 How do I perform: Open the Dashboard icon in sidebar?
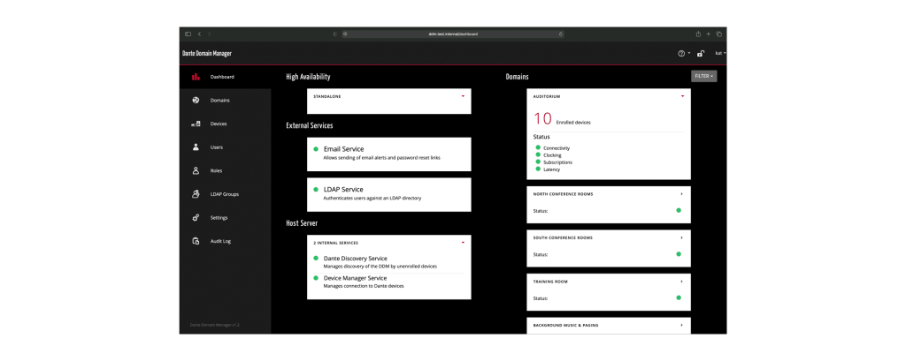coord(196,77)
